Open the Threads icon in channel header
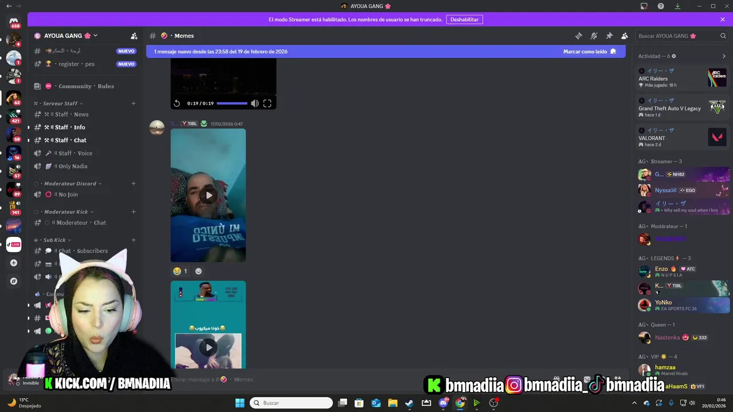 pyautogui.click(x=578, y=35)
